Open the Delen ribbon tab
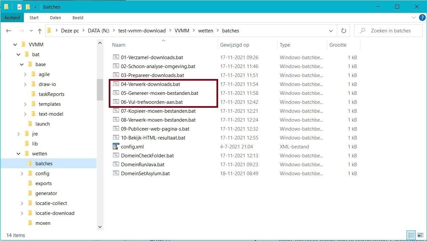 (x=55, y=18)
